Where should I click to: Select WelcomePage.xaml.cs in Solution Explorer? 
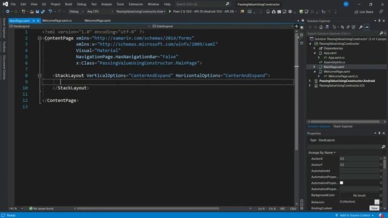[x=343, y=76]
